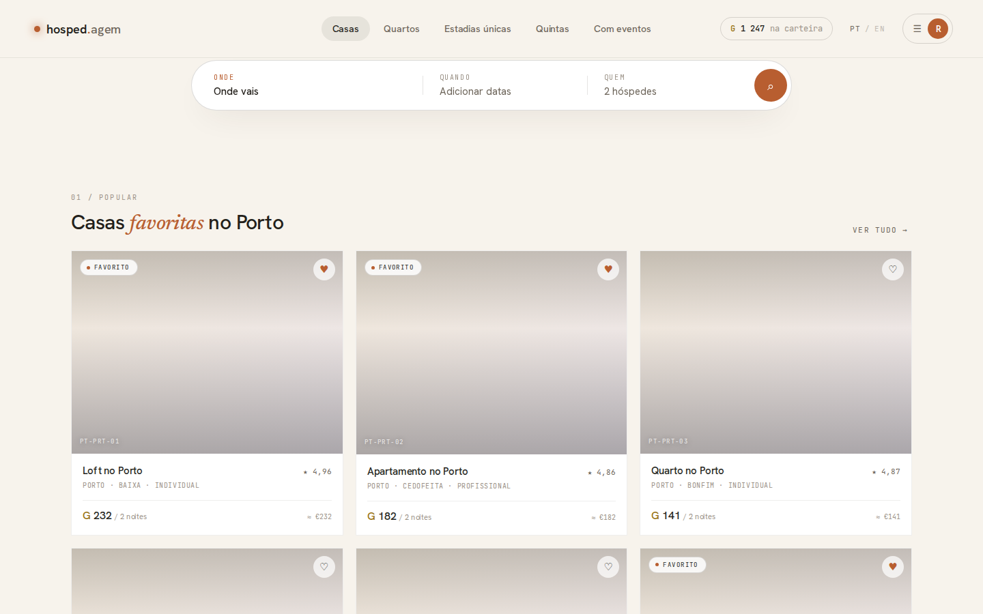The width and height of the screenshot is (983, 614).
Task: Focus the Onde vais destination field
Action: coord(311,85)
